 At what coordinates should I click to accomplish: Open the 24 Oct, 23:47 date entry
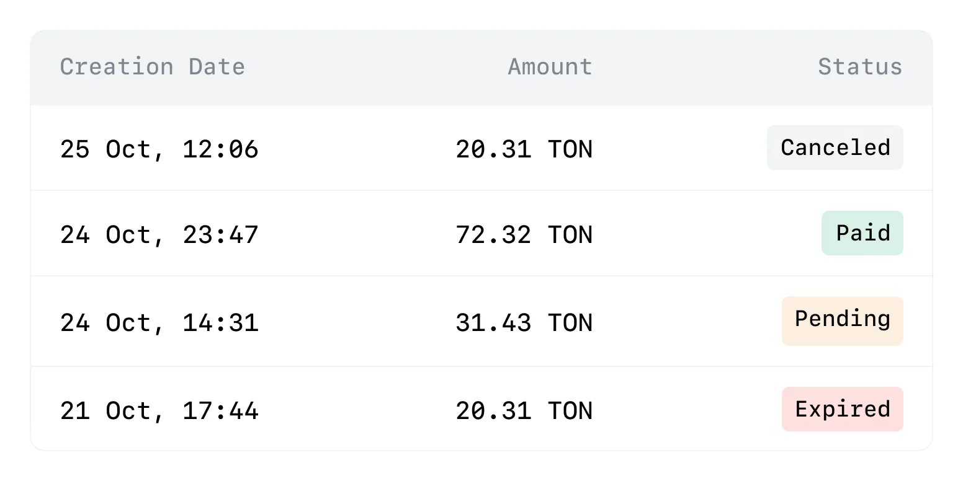point(159,235)
